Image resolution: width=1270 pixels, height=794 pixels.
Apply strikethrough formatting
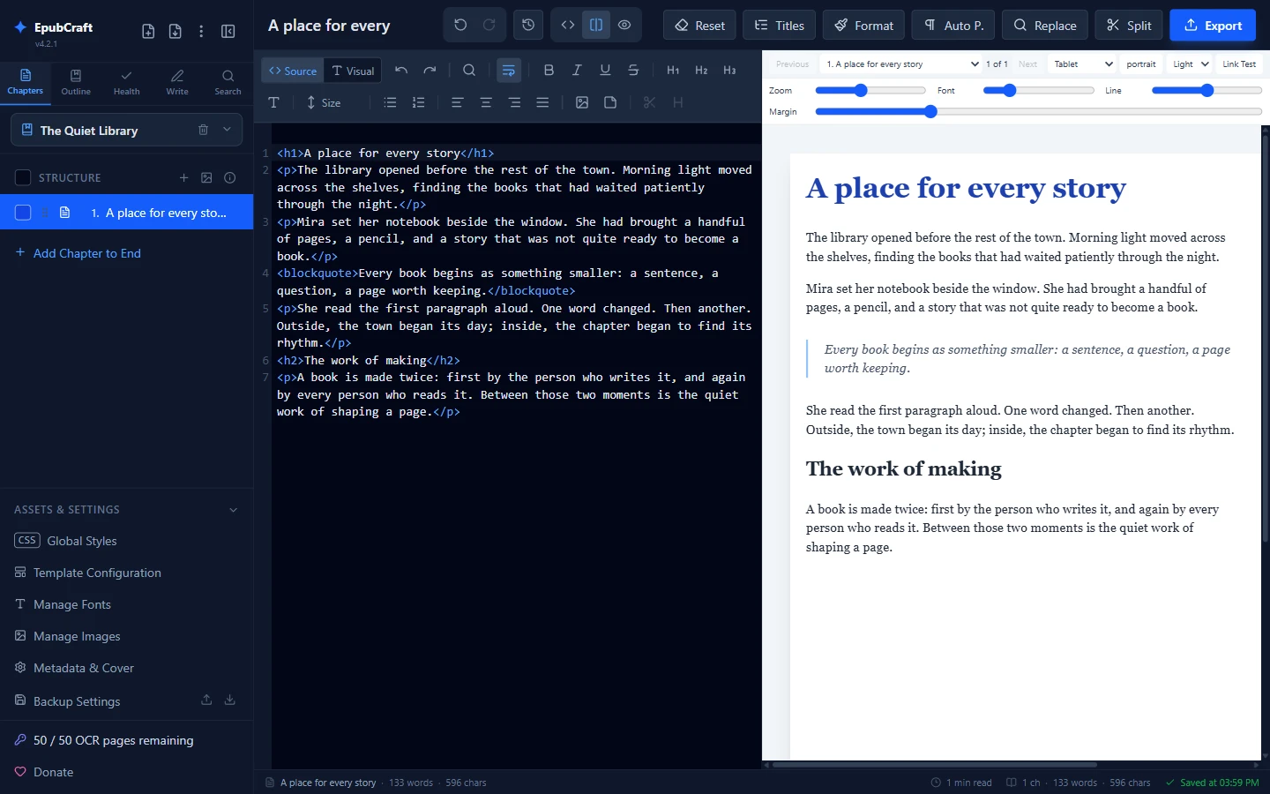pyautogui.click(x=633, y=71)
